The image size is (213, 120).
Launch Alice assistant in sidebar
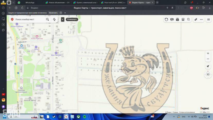(x=3, y=107)
